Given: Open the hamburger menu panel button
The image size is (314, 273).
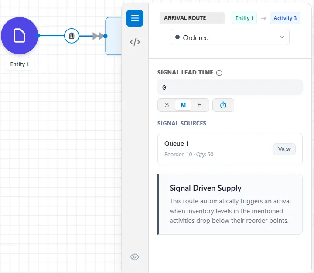Looking at the screenshot, I should pos(135,18).
